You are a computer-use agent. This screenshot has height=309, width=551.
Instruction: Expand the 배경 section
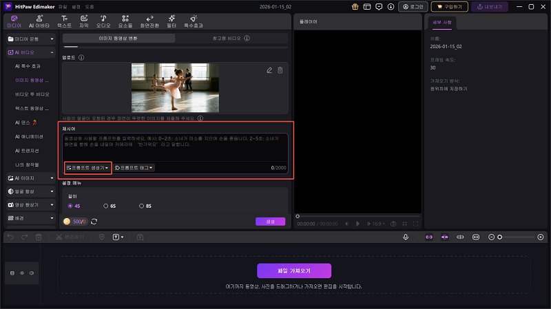tap(31, 218)
